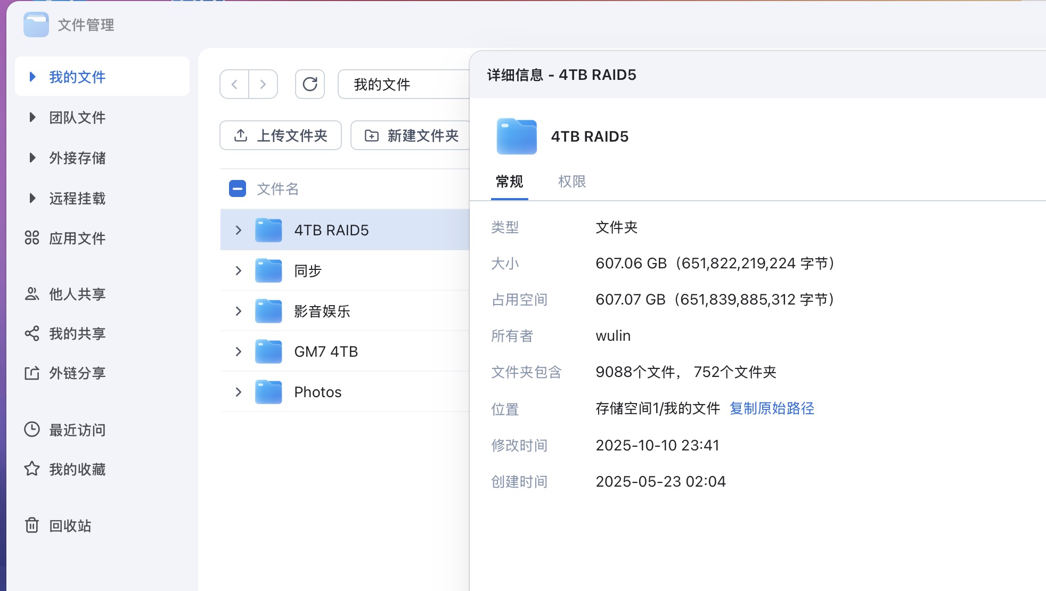Click 复制原始路径 link

772,408
